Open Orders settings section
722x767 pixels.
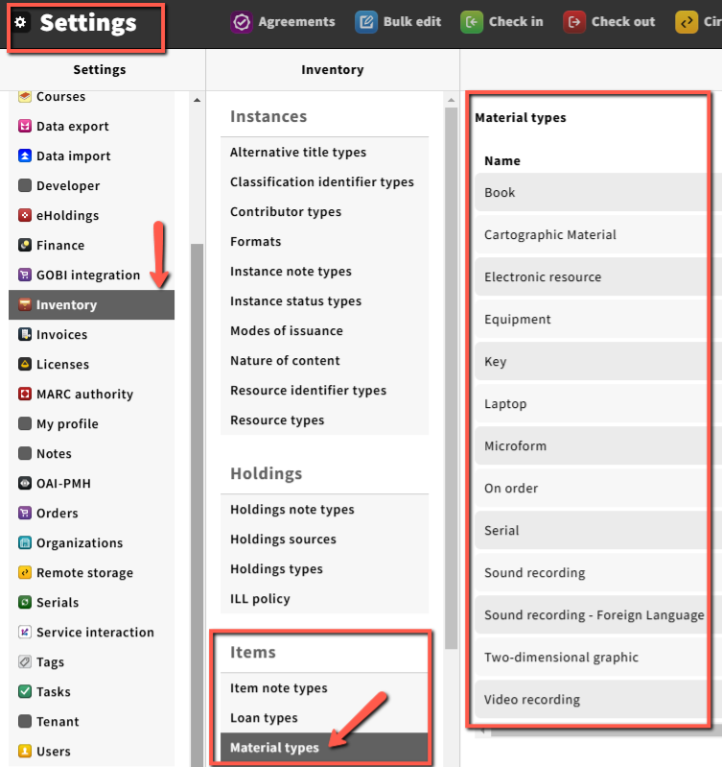pos(57,514)
